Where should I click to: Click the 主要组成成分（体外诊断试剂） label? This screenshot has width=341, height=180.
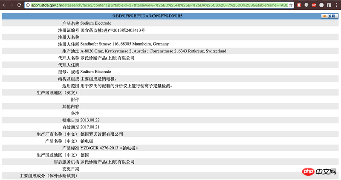point(49,176)
